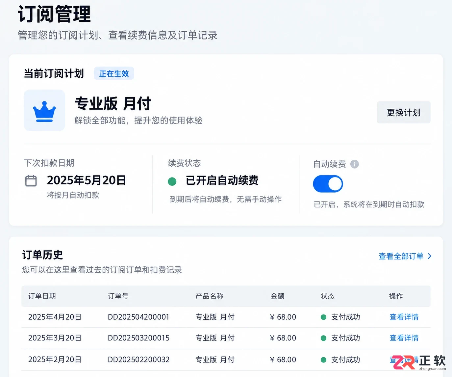Click the 订单日期 column header
Image resolution: width=452 pixels, height=377 pixels.
coord(42,296)
